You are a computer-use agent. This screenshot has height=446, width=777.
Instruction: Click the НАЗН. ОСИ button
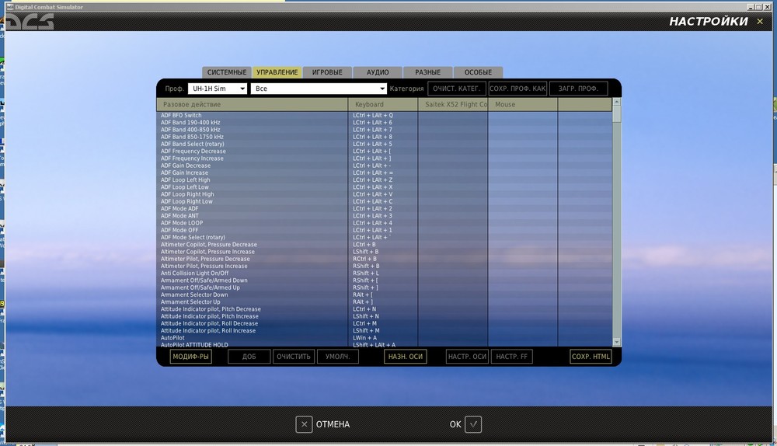click(x=406, y=357)
